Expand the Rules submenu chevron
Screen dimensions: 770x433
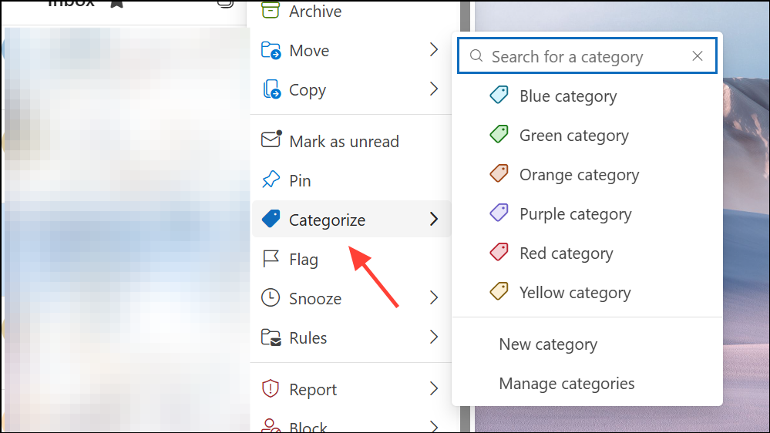[x=433, y=338]
